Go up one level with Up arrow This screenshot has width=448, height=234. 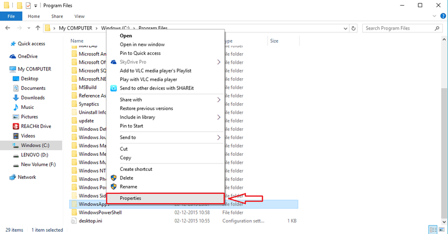[x=38, y=28]
